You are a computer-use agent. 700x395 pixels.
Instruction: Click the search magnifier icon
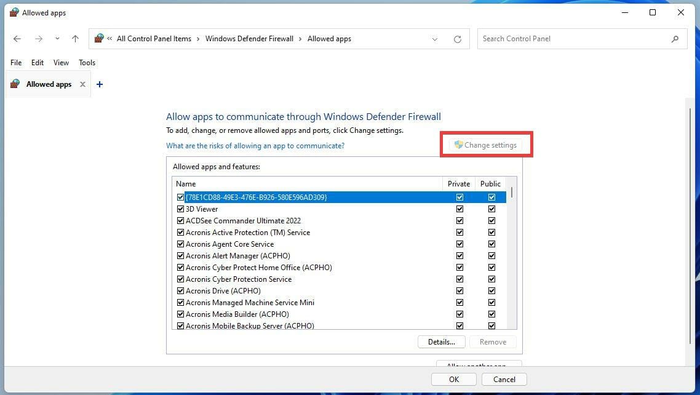coord(675,39)
